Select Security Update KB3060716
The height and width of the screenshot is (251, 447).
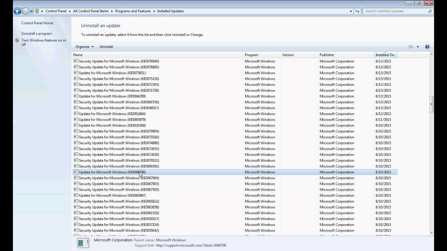pyautogui.click(x=235, y=102)
